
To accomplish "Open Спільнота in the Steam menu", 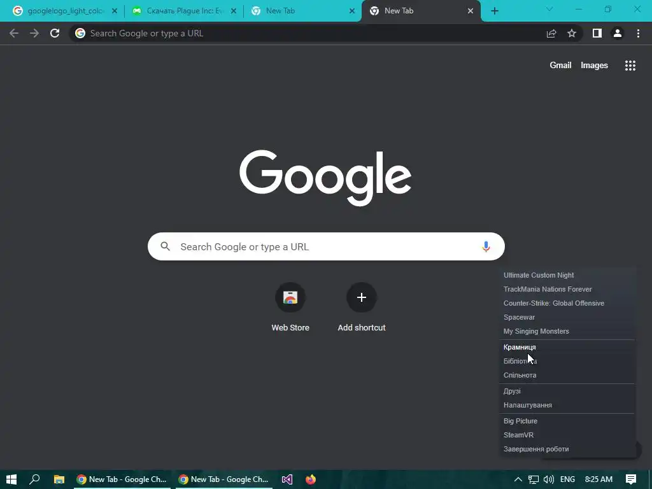I will tap(567, 375).
